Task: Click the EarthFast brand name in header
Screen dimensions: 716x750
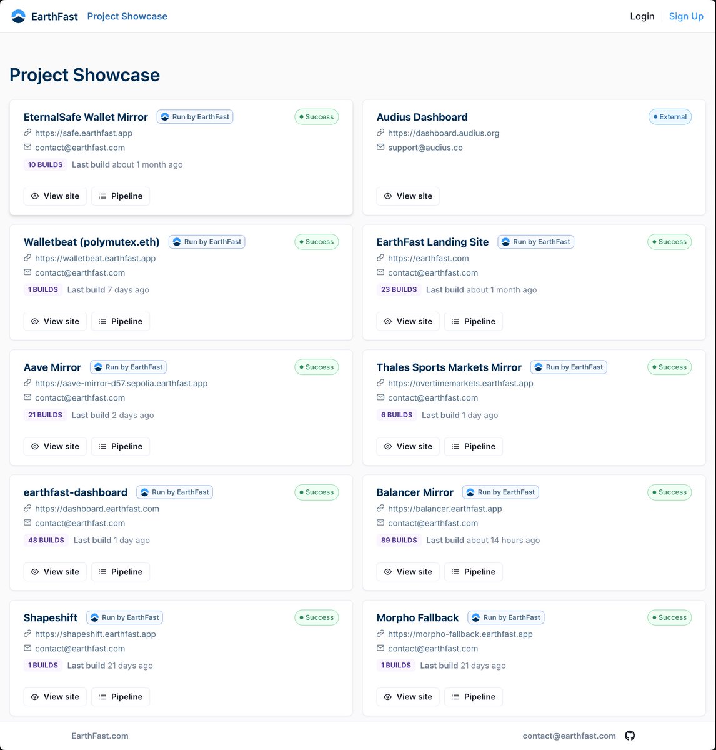Action: click(x=54, y=16)
